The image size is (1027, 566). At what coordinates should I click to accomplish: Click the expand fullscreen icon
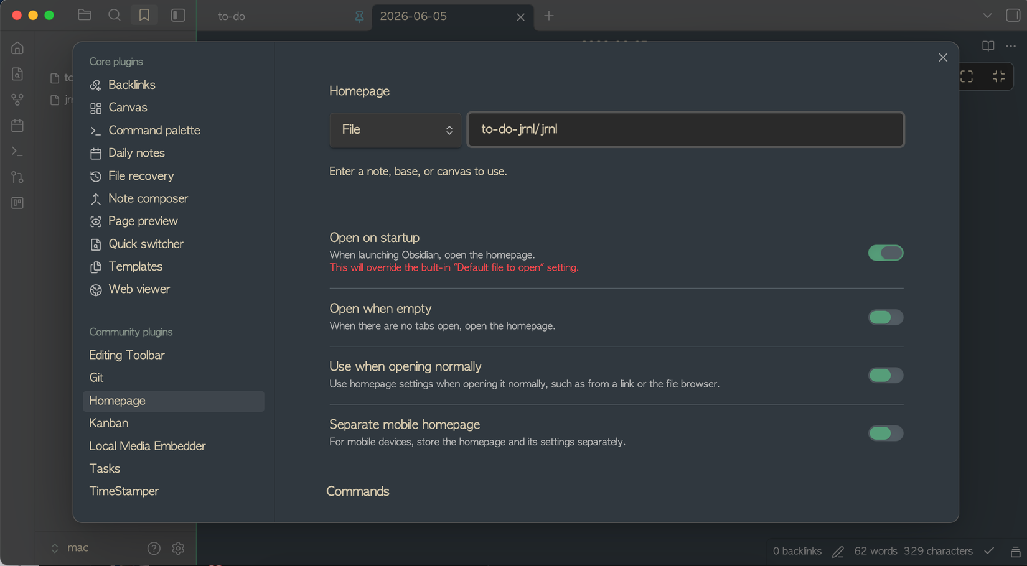967,77
